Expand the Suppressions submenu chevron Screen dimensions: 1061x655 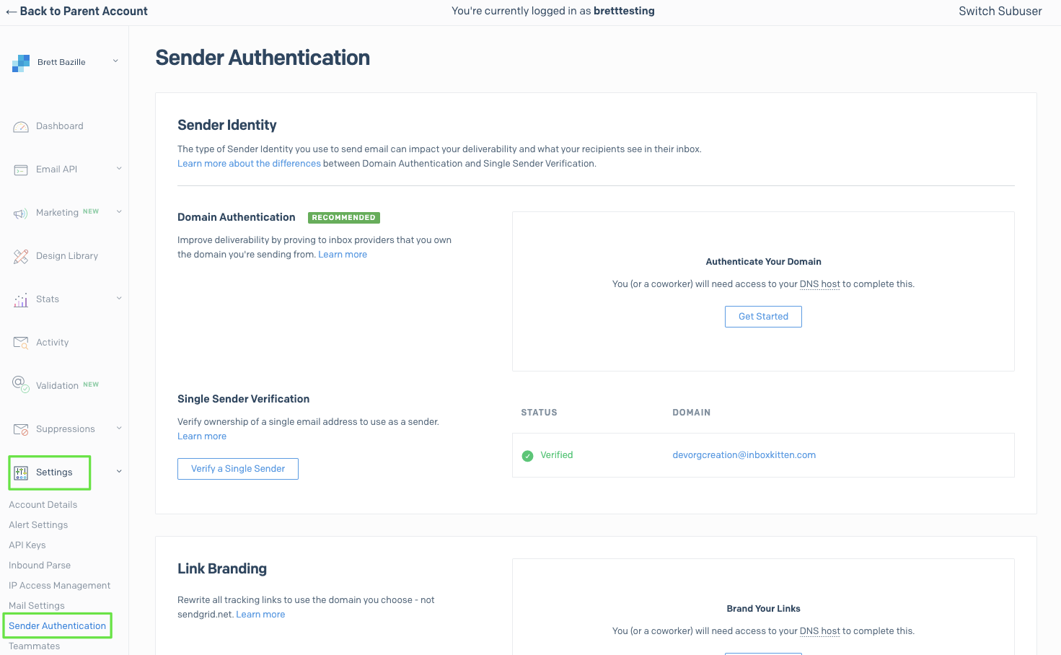(x=119, y=428)
